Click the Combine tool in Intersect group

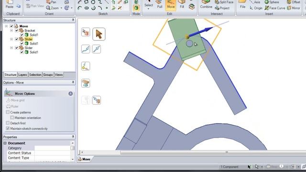coord(206,4)
